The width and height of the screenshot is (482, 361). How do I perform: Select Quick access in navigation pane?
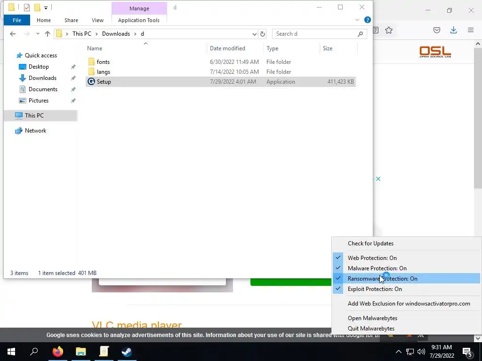[40, 55]
